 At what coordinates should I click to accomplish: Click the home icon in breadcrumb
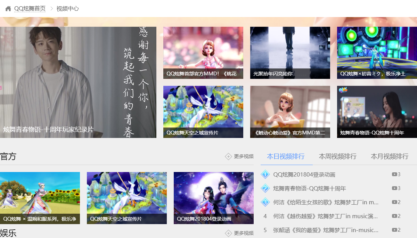[8, 8]
